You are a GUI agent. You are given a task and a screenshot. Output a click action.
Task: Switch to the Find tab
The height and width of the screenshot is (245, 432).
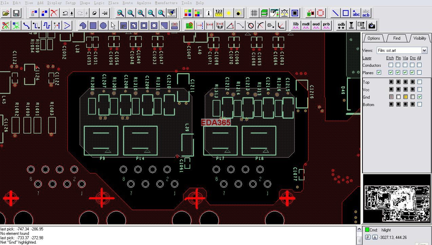pyautogui.click(x=396, y=38)
